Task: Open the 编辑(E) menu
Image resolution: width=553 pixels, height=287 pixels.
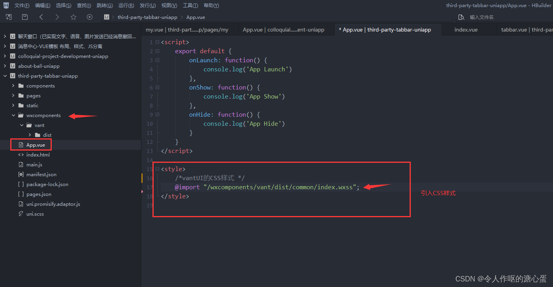Action: click(43, 6)
